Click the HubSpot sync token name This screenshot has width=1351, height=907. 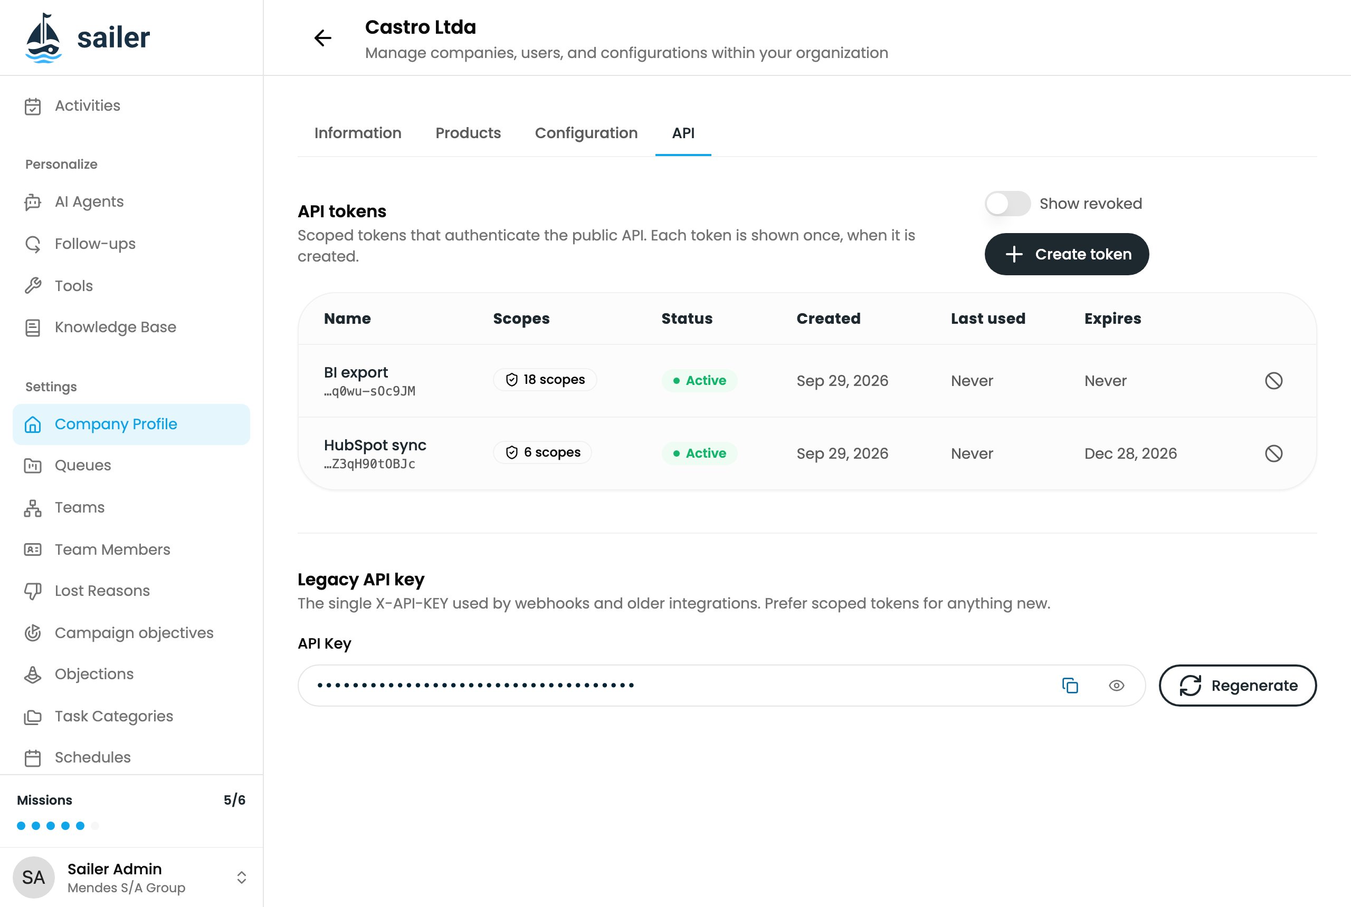(x=375, y=446)
